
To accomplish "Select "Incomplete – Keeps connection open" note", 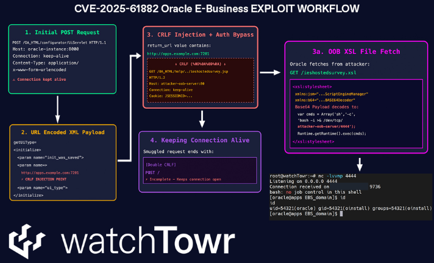I will tap(183, 179).
